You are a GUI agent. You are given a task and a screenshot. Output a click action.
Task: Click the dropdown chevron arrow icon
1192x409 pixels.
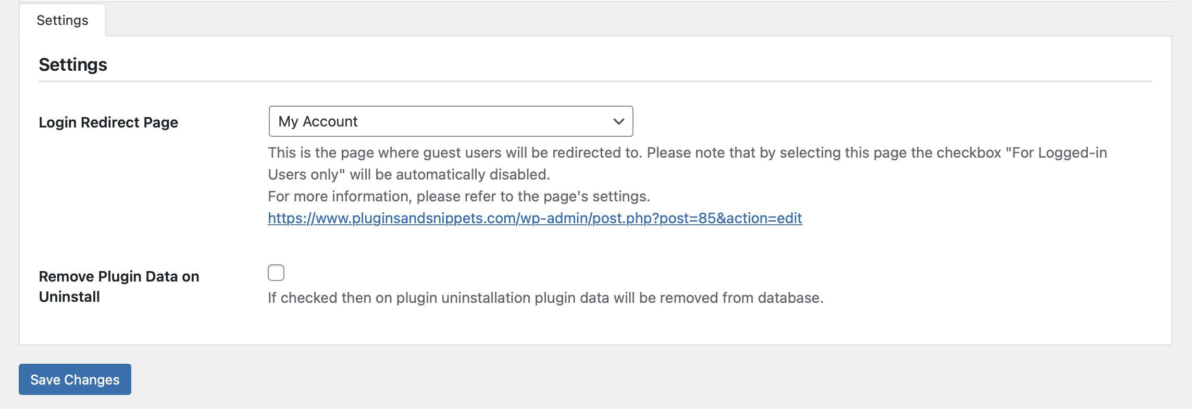pos(618,122)
